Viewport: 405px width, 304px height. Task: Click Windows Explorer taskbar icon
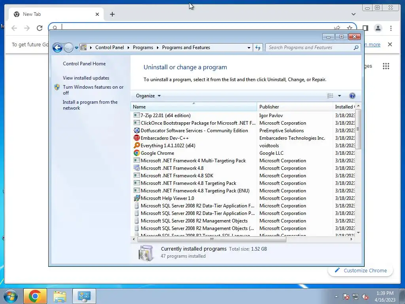tap(60, 296)
